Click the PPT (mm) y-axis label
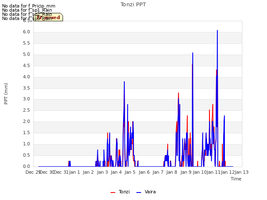Image resolution: width=267 pixels, height=200 pixels. (x=6, y=93)
